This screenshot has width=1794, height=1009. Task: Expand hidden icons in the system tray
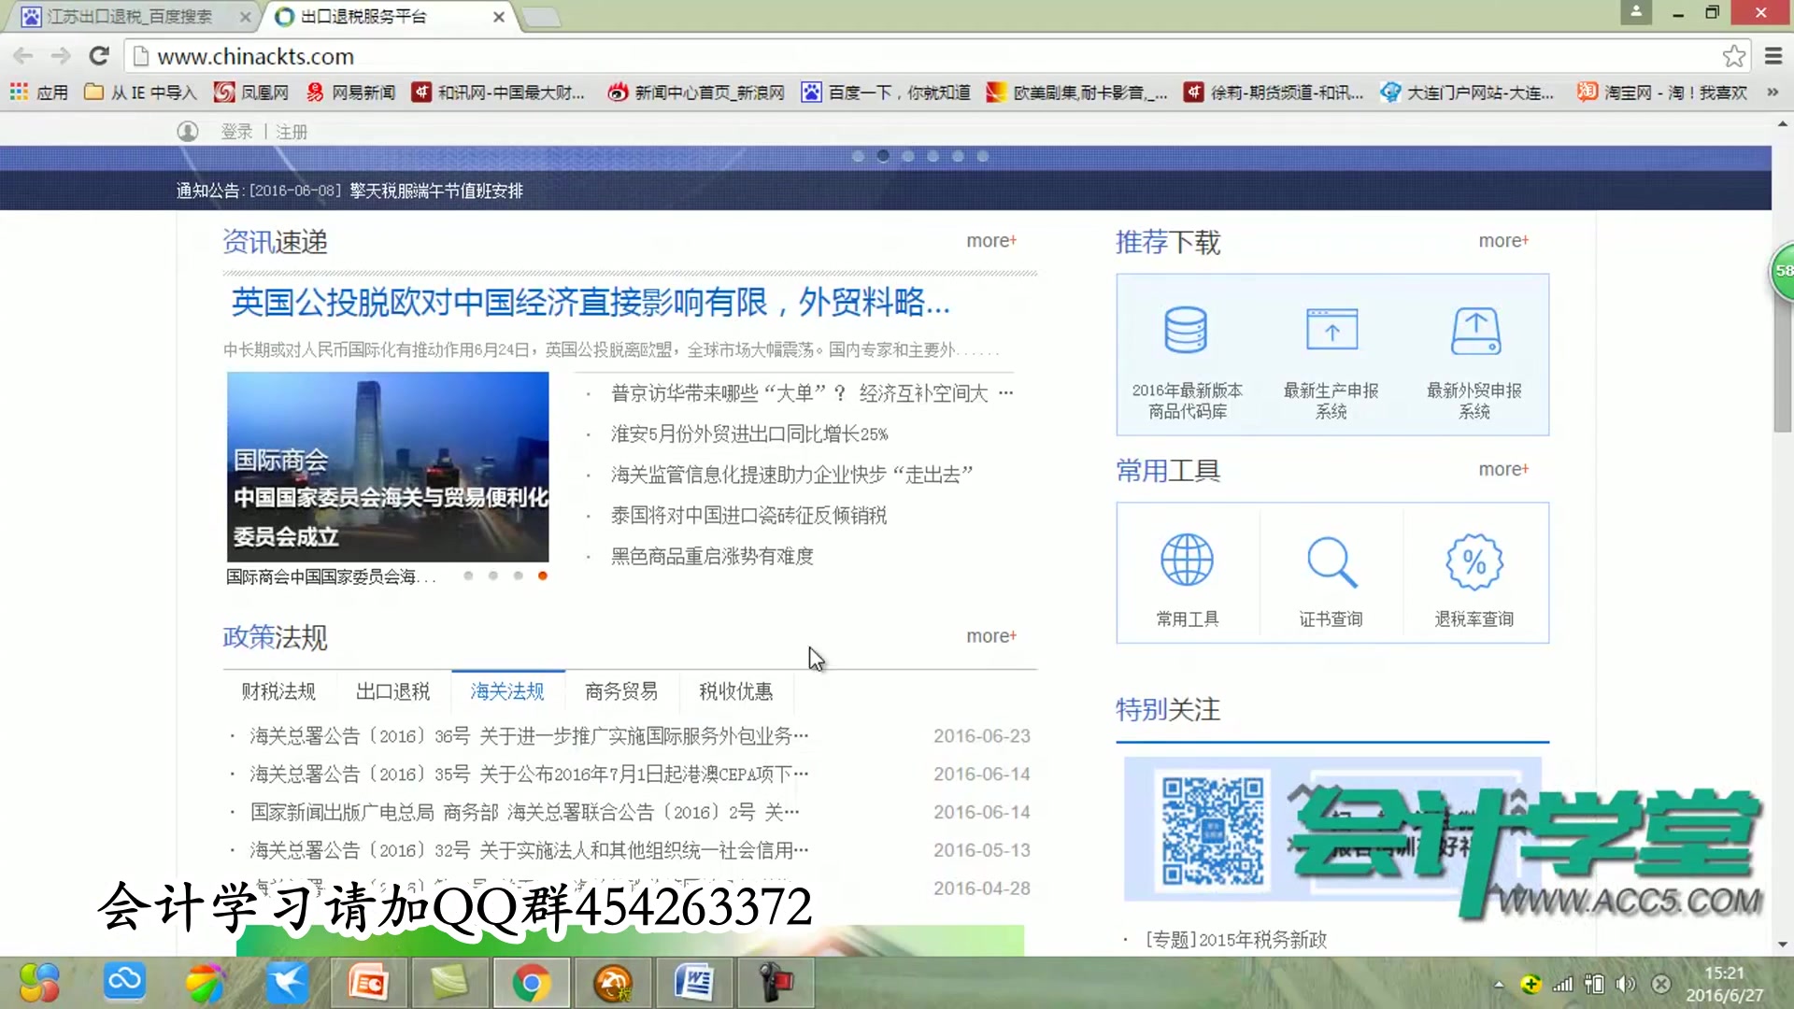pos(1500,983)
